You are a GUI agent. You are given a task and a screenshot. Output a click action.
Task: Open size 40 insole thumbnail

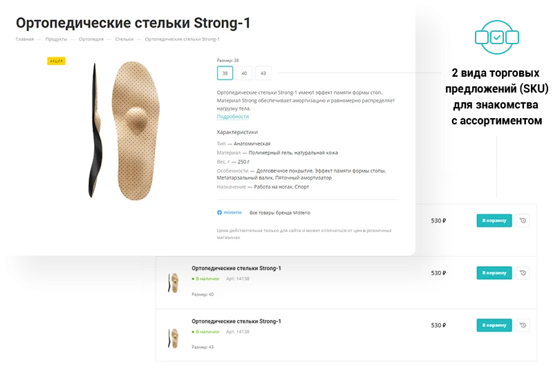click(174, 283)
